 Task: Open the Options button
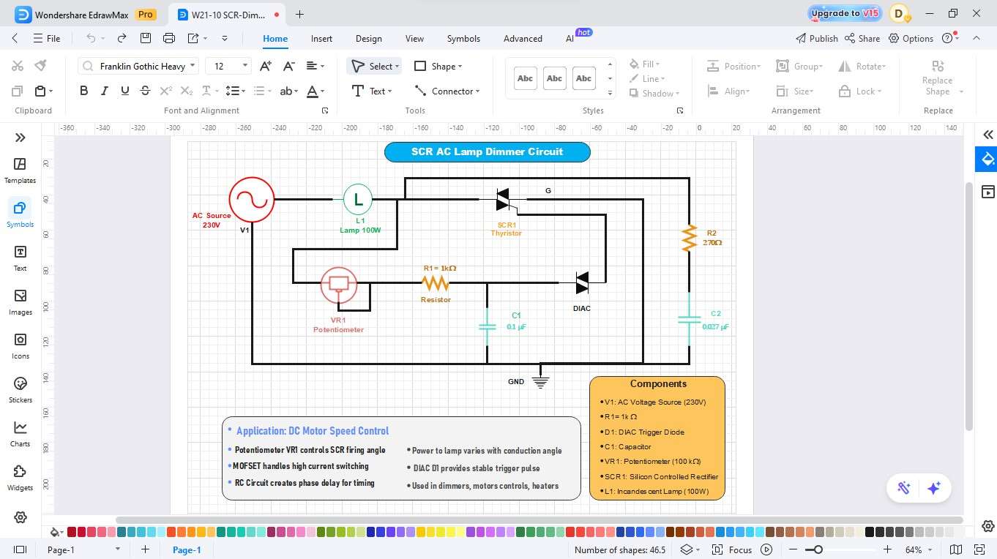911,38
